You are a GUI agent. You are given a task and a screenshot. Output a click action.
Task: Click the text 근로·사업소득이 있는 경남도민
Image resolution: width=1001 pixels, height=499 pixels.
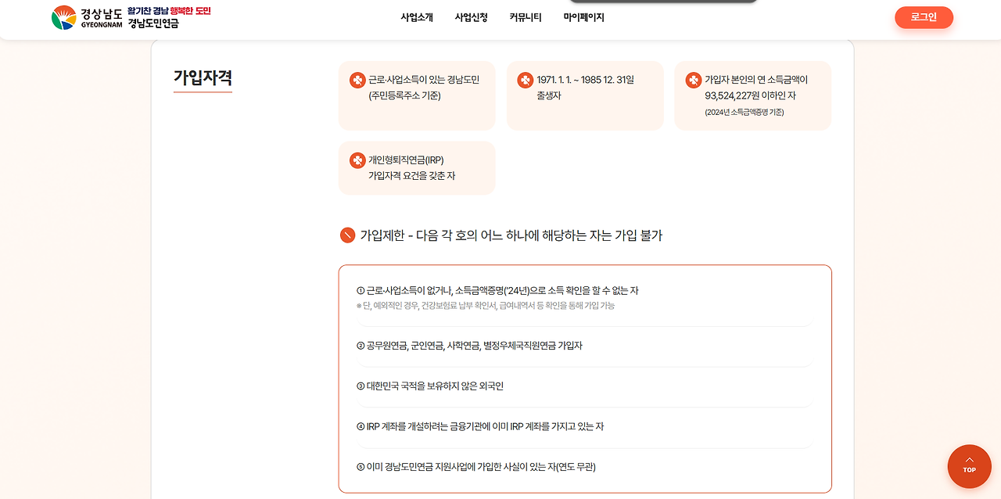(424, 80)
